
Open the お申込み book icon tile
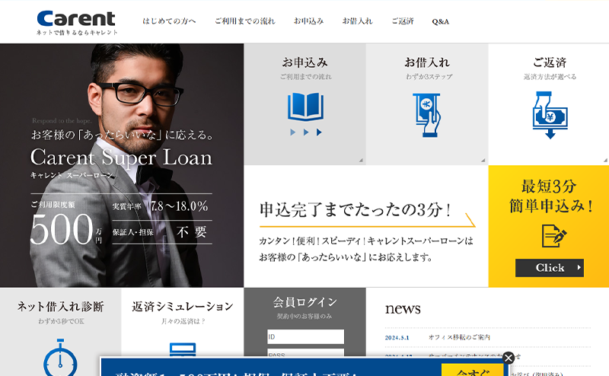pos(304,107)
